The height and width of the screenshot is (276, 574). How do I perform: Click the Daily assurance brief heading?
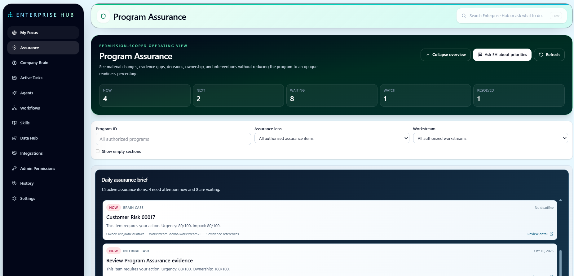tap(125, 180)
